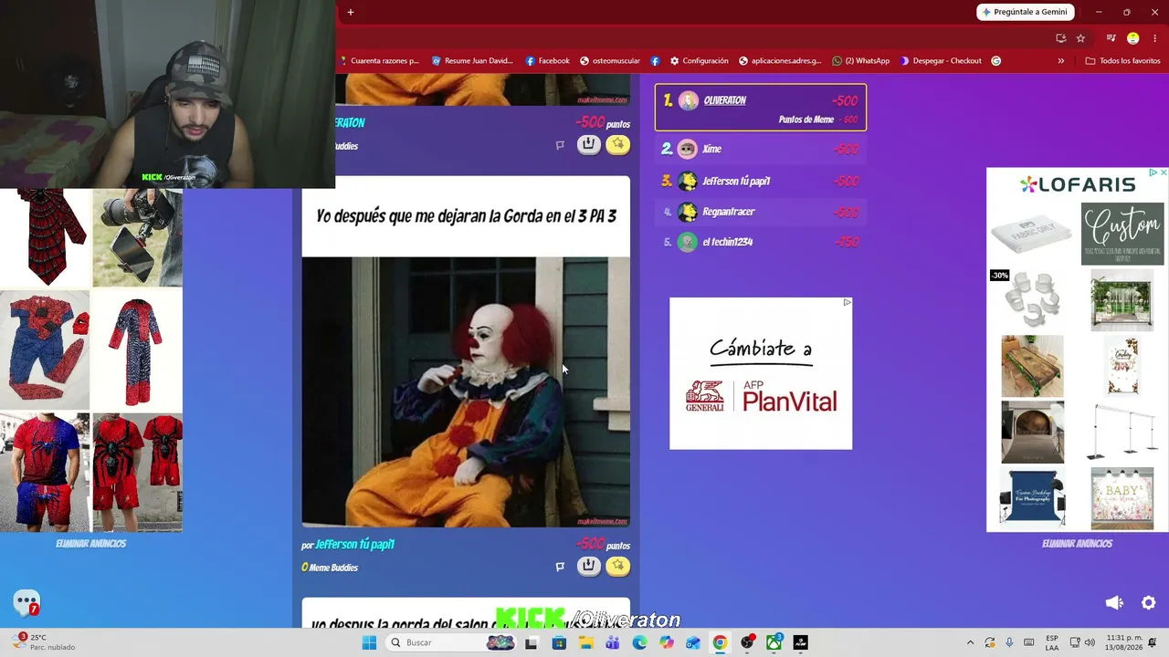Viewport: 1169px width, 657px height.
Task: Click the taskbar Buscar search box
Action: point(451,642)
